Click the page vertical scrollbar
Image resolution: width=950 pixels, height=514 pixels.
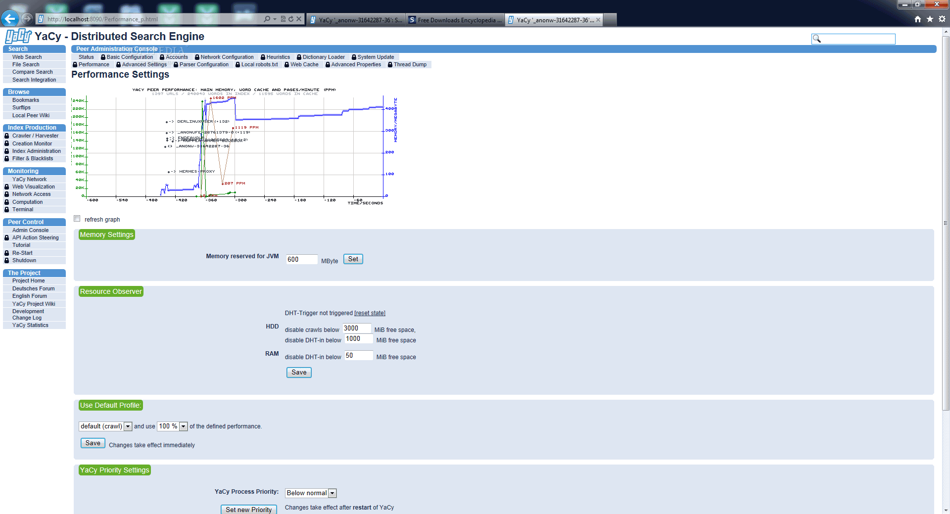(946, 223)
